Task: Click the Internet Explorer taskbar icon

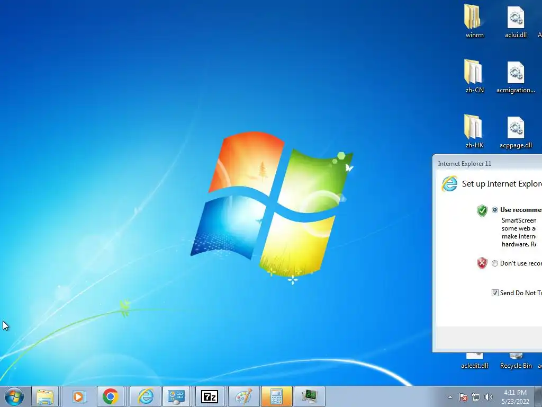Action: (146, 396)
